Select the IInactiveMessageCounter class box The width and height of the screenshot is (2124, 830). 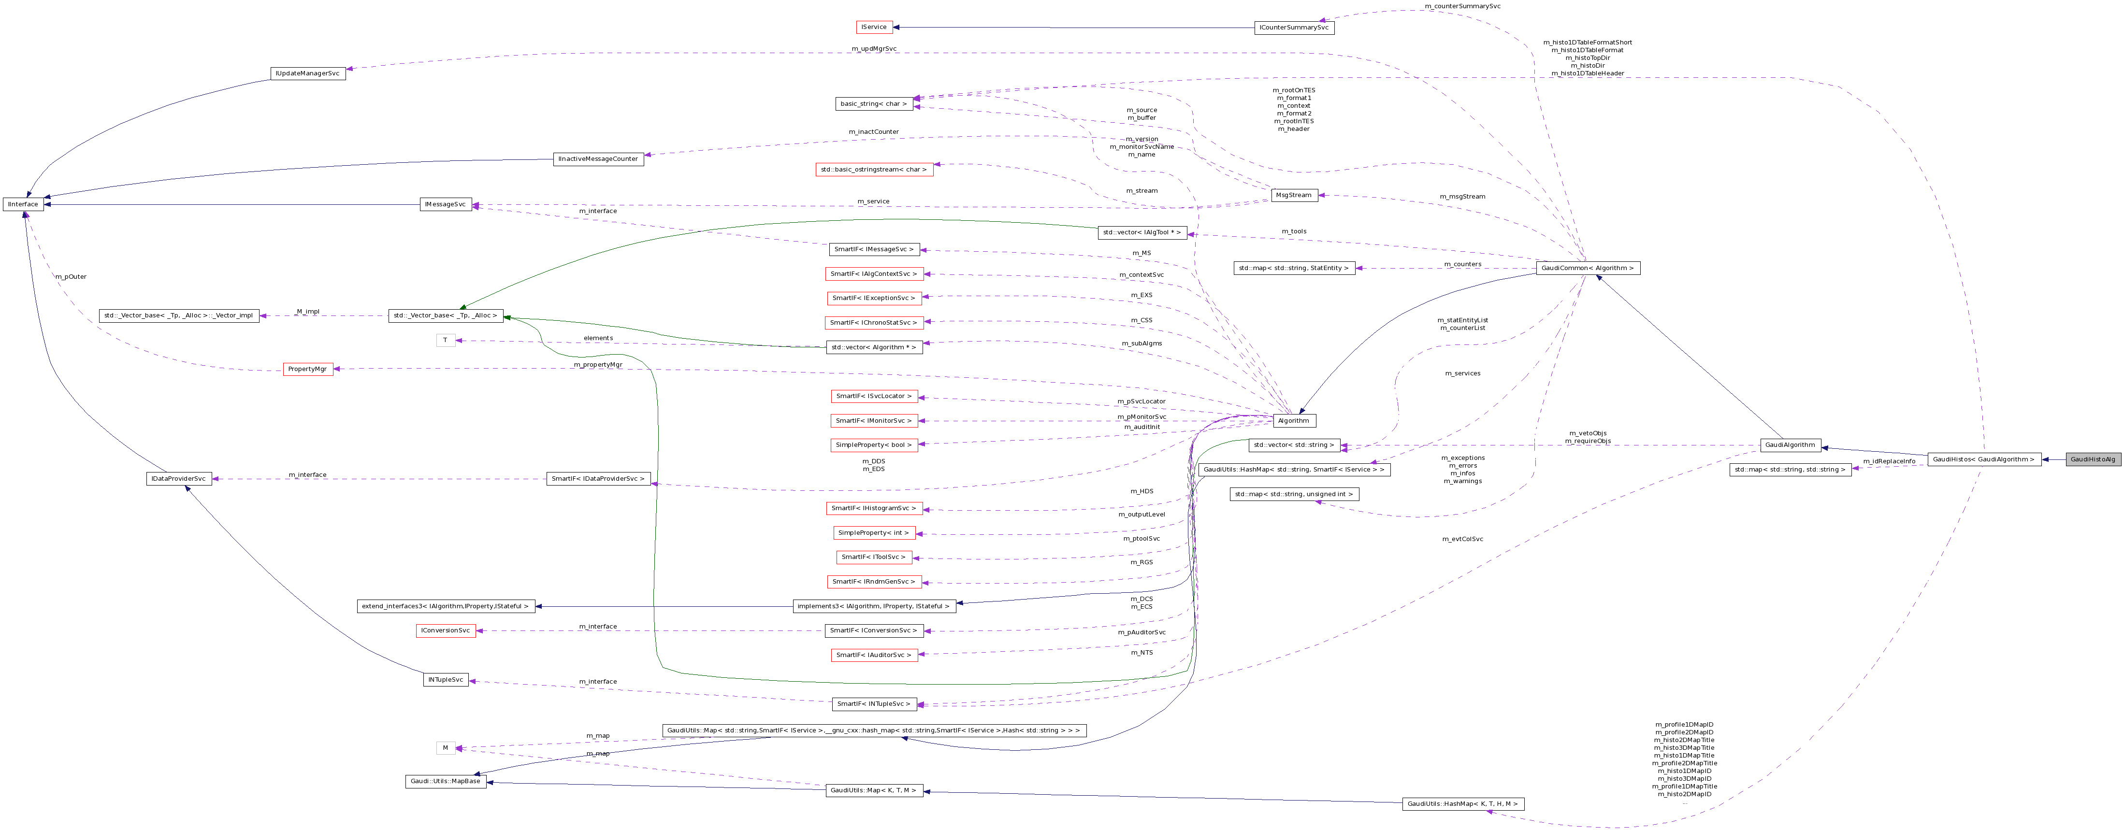[x=597, y=159]
